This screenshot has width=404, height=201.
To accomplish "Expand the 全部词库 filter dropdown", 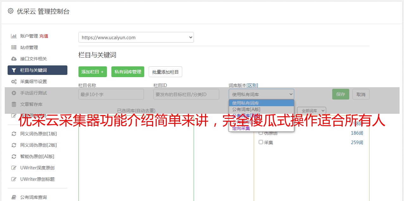I will [x=312, y=111].
